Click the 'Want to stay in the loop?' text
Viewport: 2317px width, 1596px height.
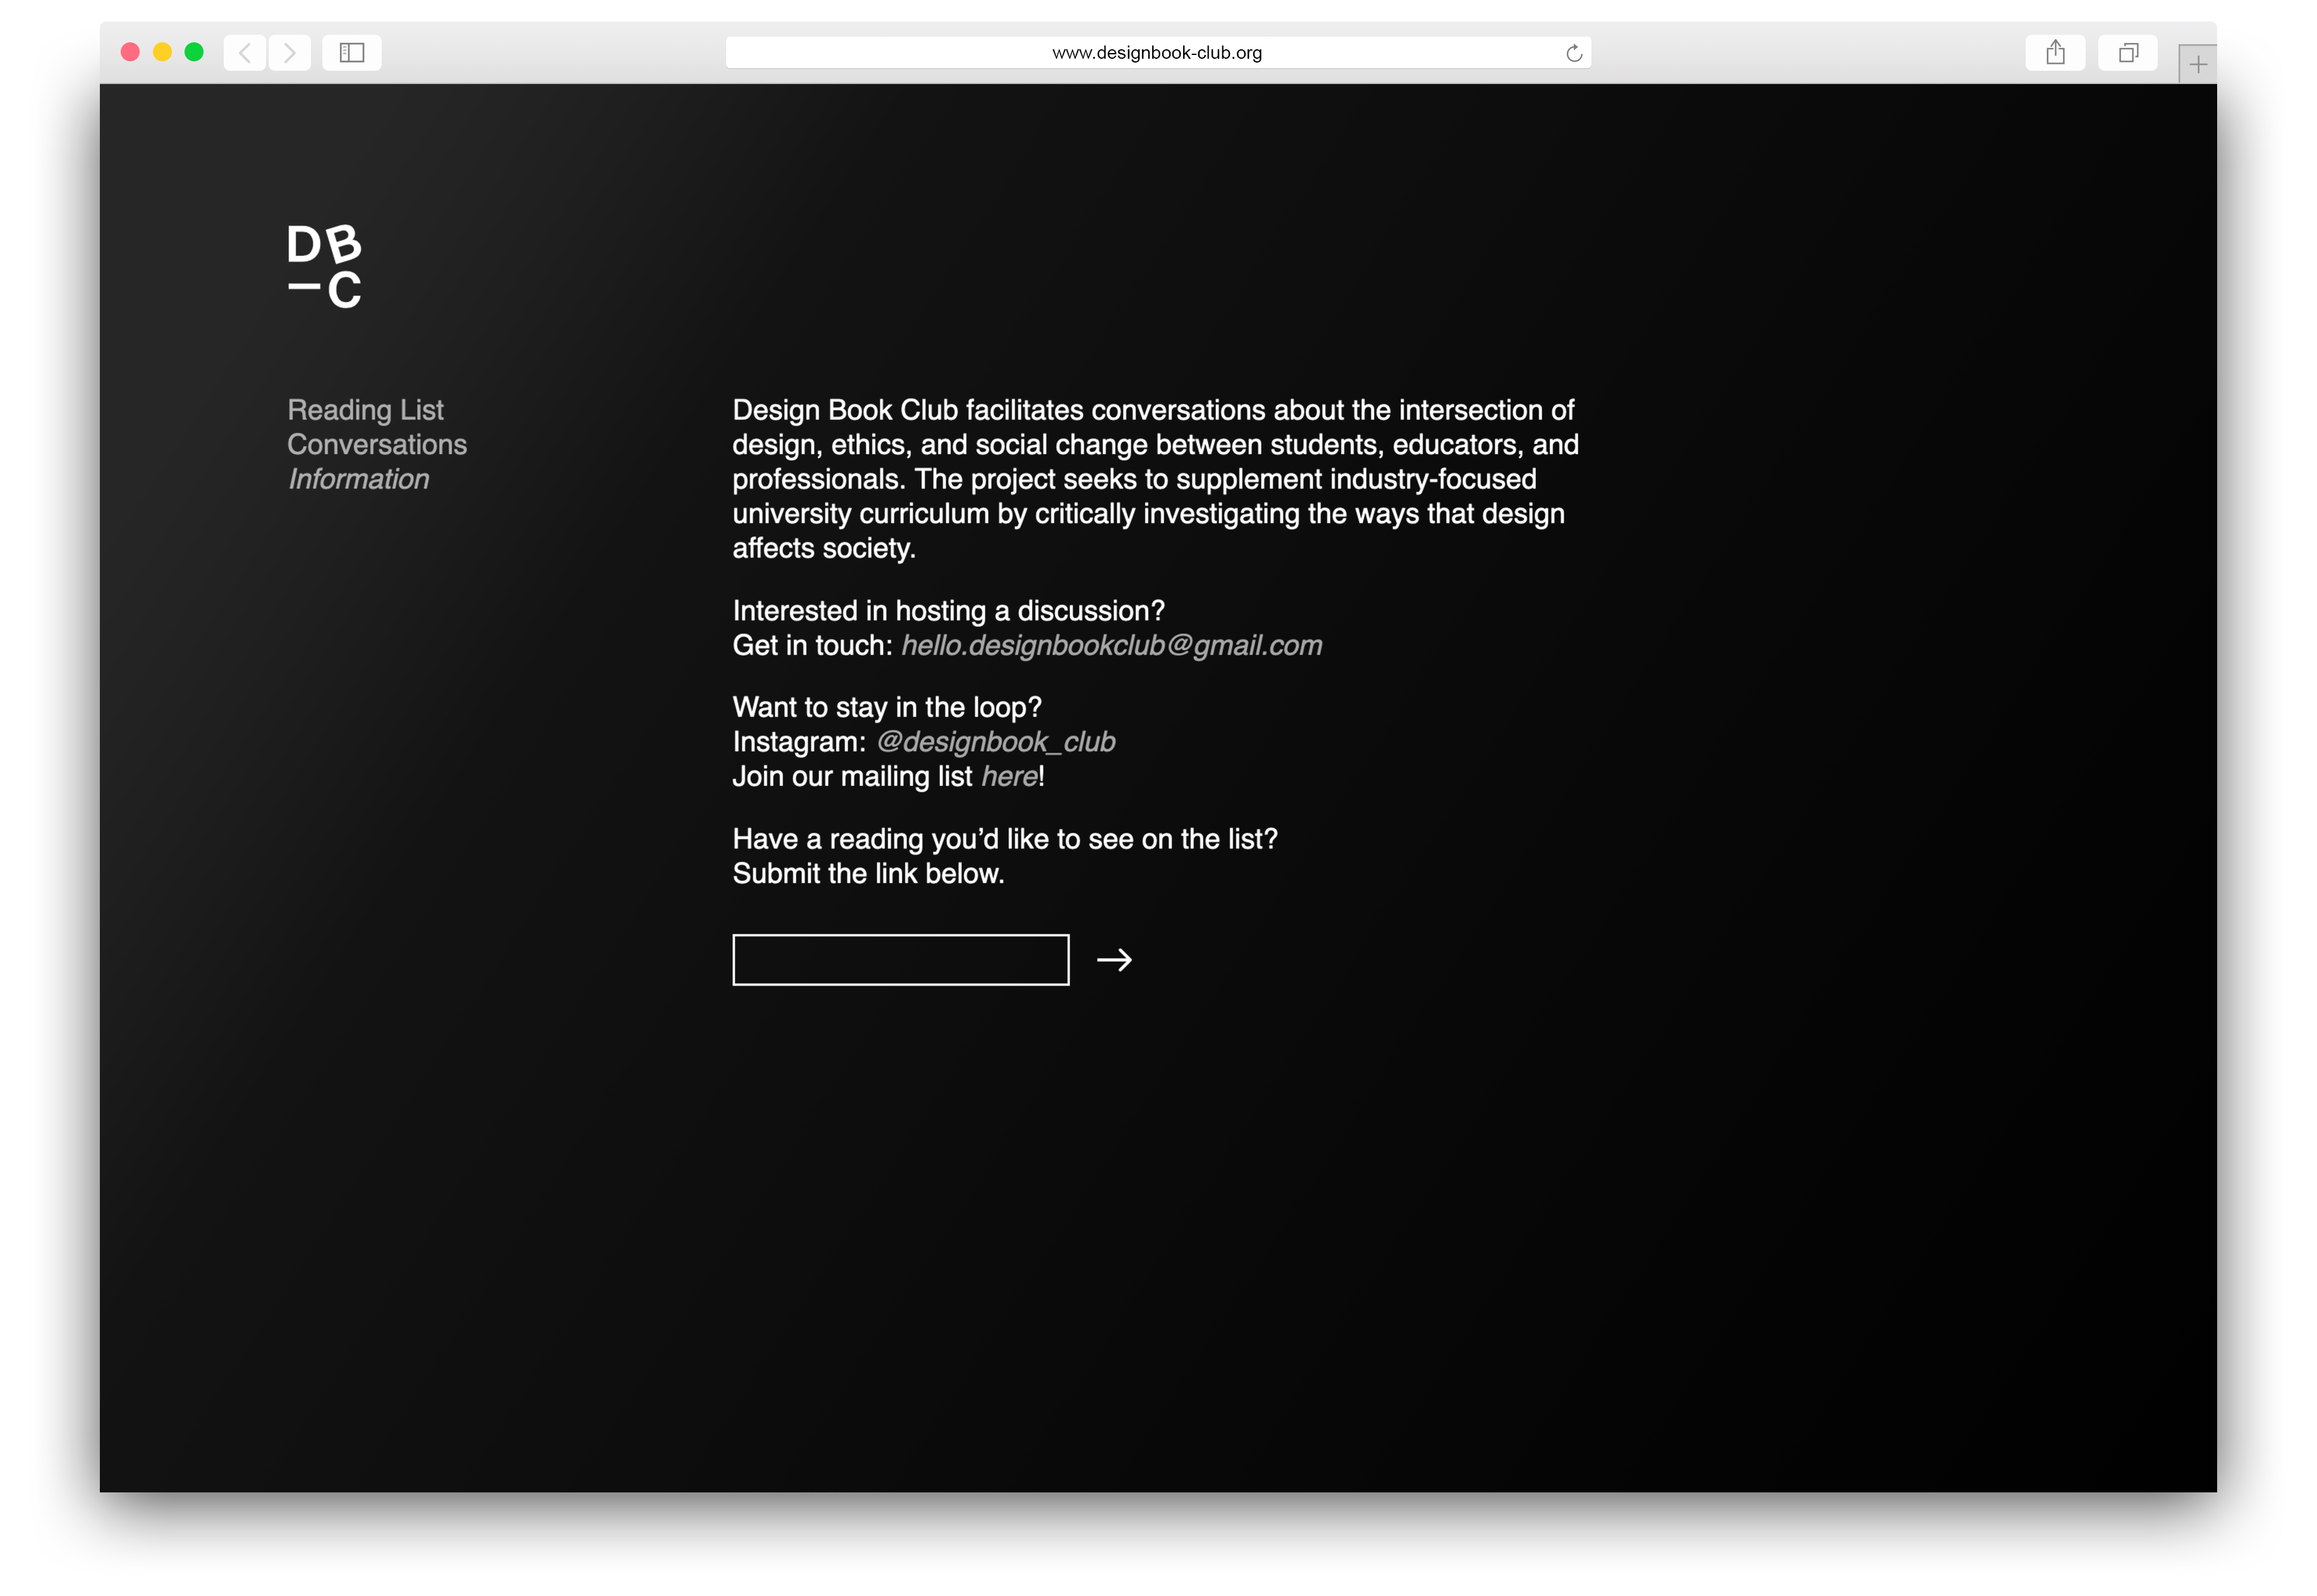pos(887,707)
